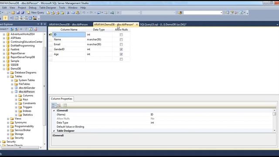Screen dimensions: 279x157
Task: Uncheck Allow Nulls for GenderID column
Action: click(121, 49)
